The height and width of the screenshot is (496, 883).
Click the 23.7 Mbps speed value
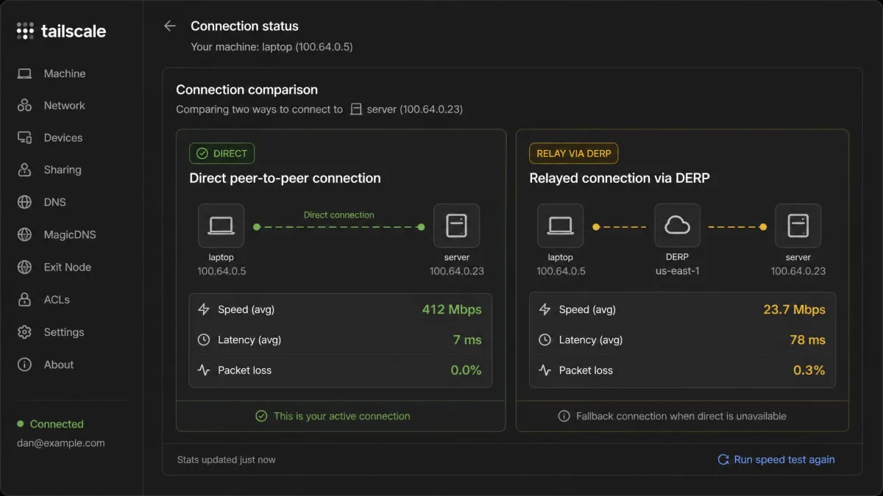[794, 309]
